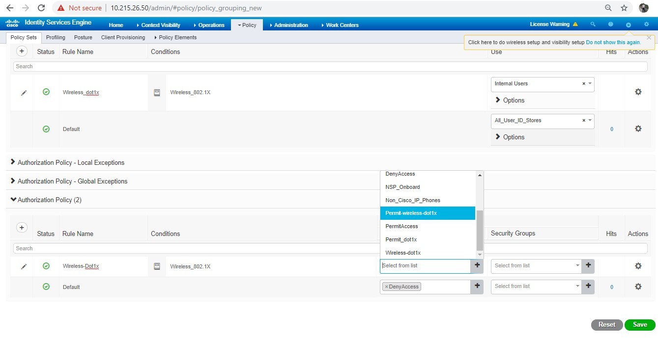
Task: Click the 'Do not show this again' link
Action: [x=613, y=42]
